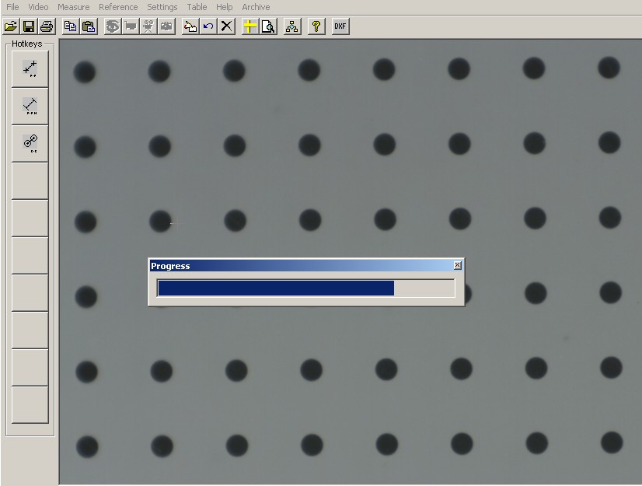Select the yellow crosshair tool
Image resolution: width=642 pixels, height=486 pixels.
[x=250, y=26]
